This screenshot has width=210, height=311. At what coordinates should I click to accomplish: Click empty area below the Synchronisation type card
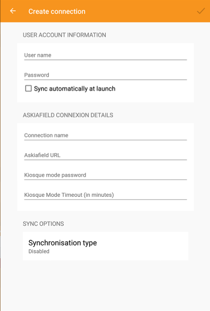click(x=105, y=286)
